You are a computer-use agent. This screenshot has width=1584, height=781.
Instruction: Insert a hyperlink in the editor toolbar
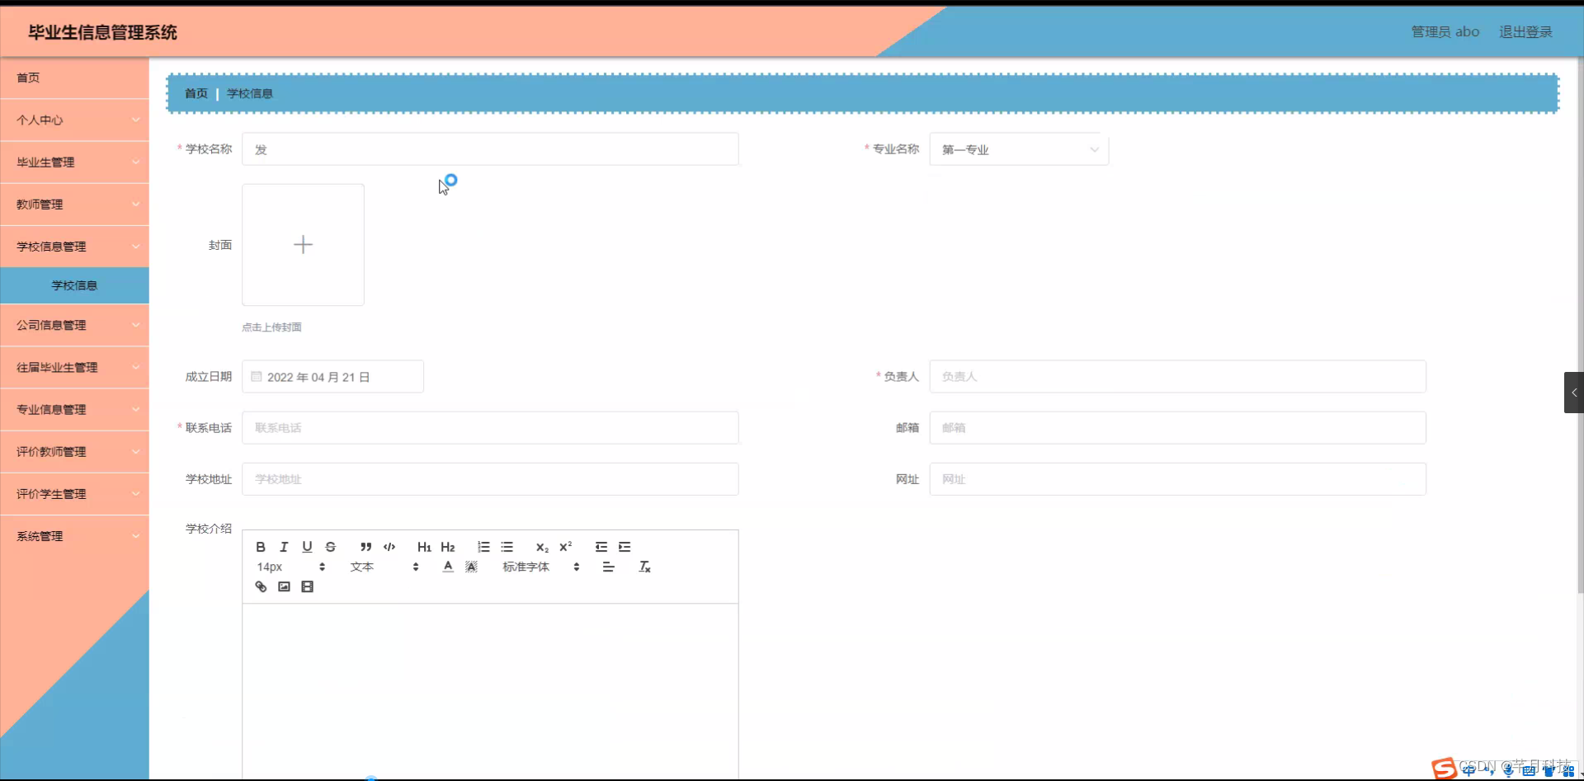pyautogui.click(x=261, y=586)
